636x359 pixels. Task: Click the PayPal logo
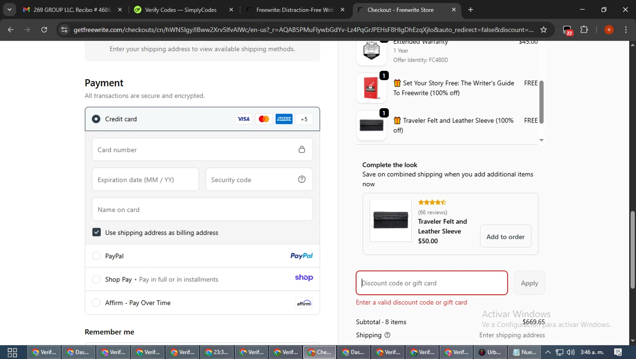(301, 256)
